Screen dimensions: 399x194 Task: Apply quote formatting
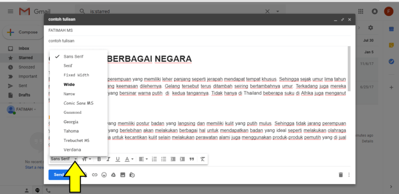(192, 159)
